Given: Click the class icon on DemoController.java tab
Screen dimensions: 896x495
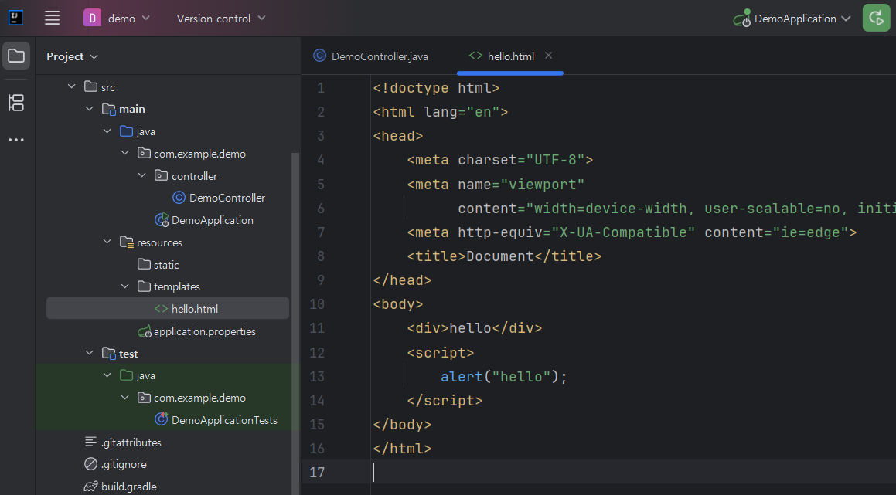Looking at the screenshot, I should 319,56.
